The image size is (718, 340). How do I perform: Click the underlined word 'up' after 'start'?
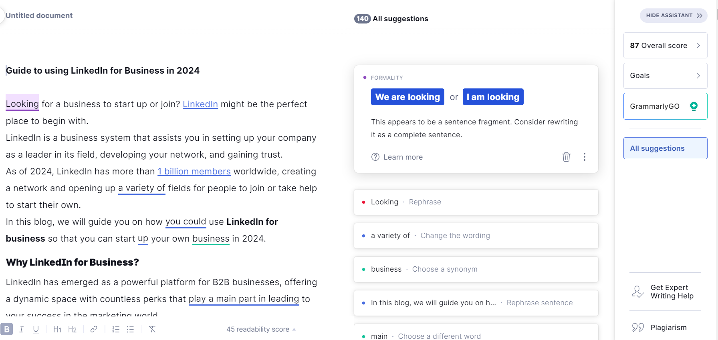tap(143, 239)
